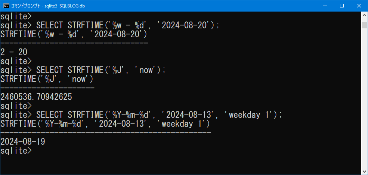Click the Julian day result 2460536.70942625

pos(36,97)
